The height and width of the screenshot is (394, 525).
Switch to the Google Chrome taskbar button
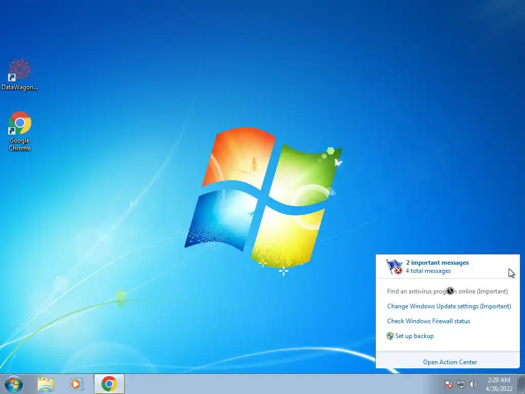point(109,384)
